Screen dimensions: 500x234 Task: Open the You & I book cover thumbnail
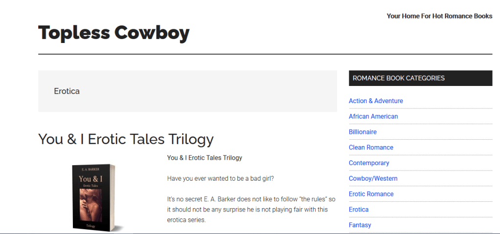coord(93,196)
